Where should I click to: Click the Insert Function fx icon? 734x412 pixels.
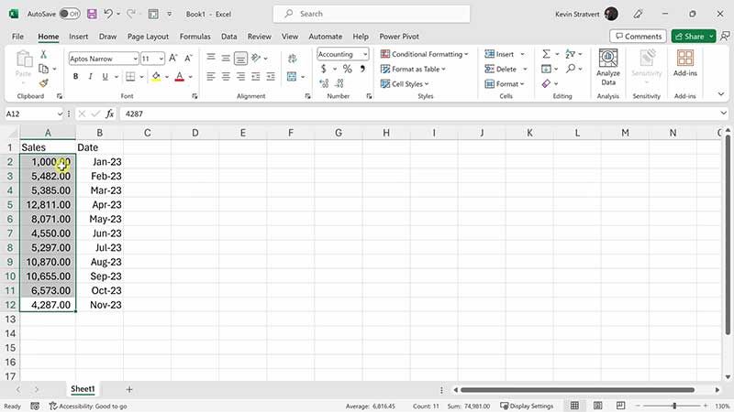click(109, 114)
